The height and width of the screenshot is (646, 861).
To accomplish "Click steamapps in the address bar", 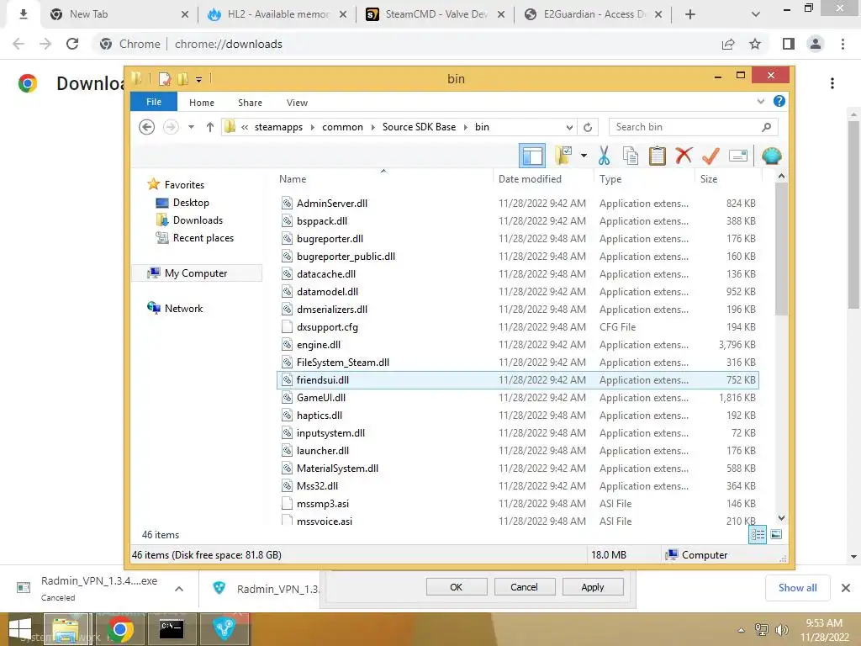I will pyautogui.click(x=278, y=127).
